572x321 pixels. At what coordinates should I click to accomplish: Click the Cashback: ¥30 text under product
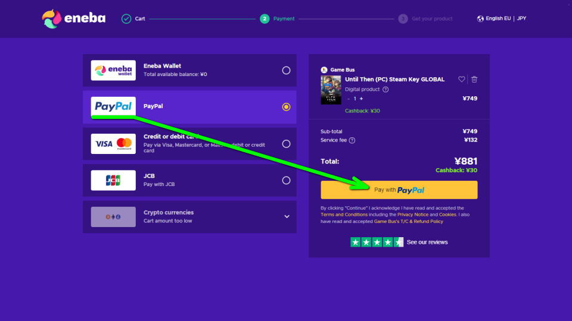(x=362, y=111)
